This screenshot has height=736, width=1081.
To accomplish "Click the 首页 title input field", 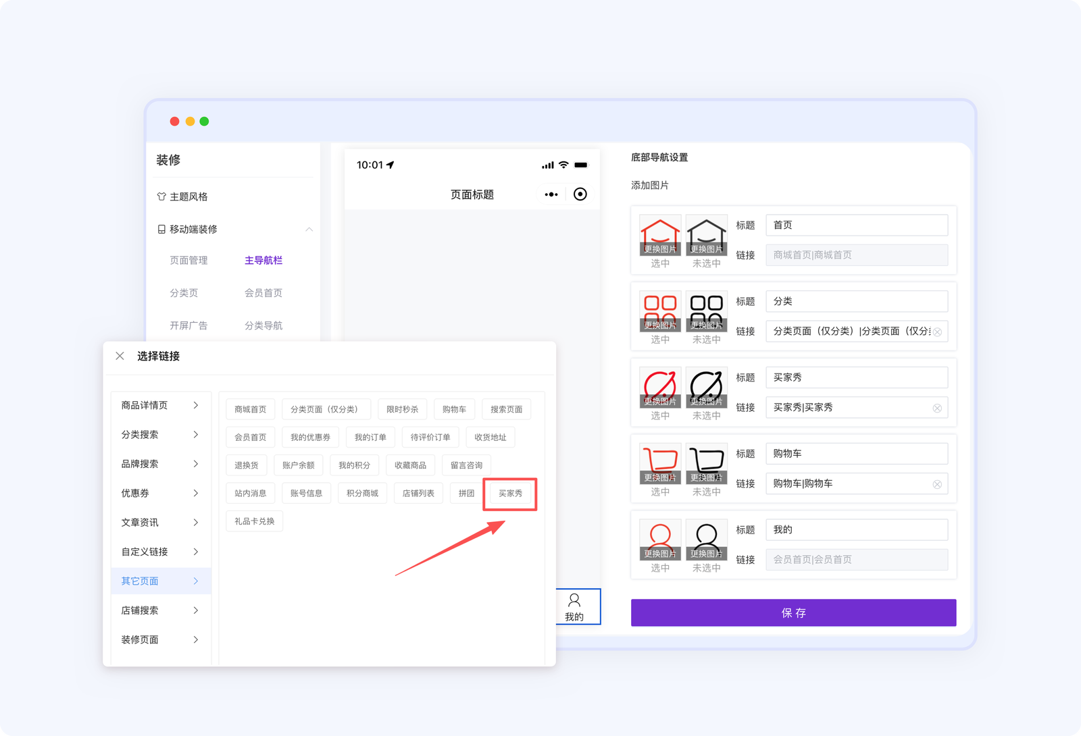I will point(856,226).
